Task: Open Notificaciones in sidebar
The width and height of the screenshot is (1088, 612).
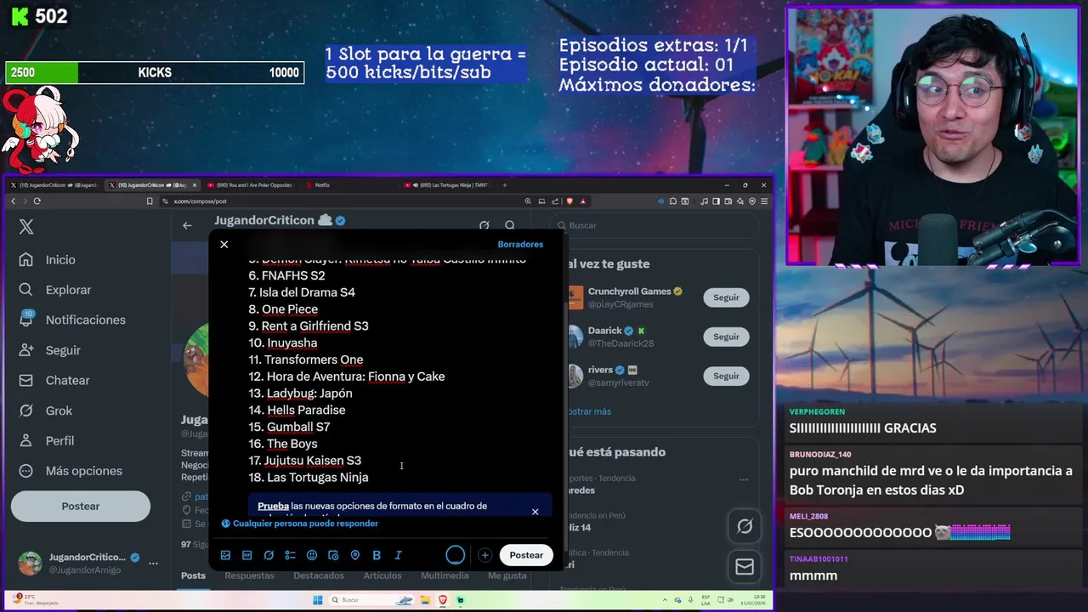Action: pyautogui.click(x=74, y=320)
